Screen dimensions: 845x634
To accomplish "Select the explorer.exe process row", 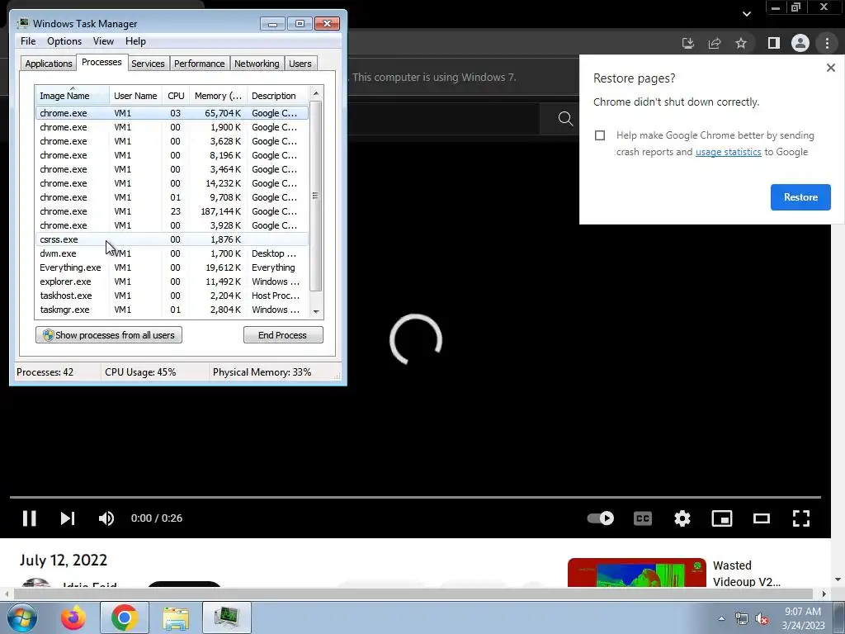I will pyautogui.click(x=172, y=282).
